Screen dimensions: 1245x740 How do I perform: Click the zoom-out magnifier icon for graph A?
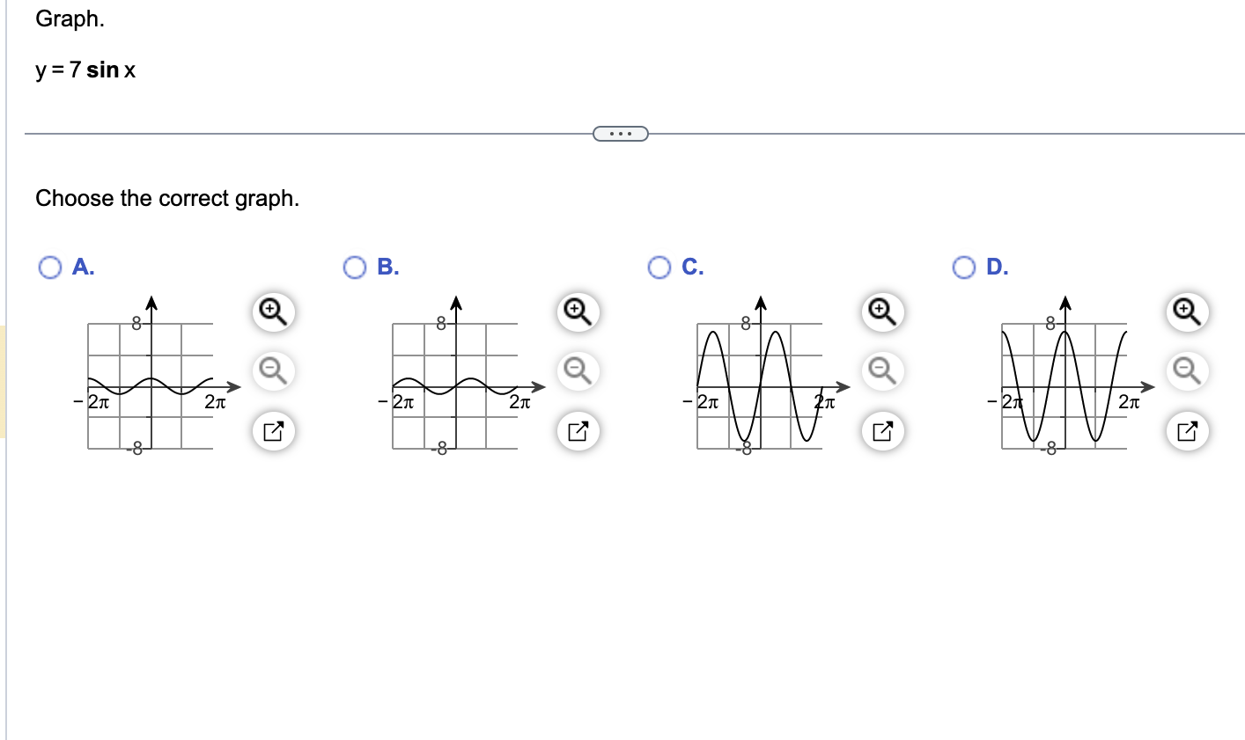tap(272, 371)
